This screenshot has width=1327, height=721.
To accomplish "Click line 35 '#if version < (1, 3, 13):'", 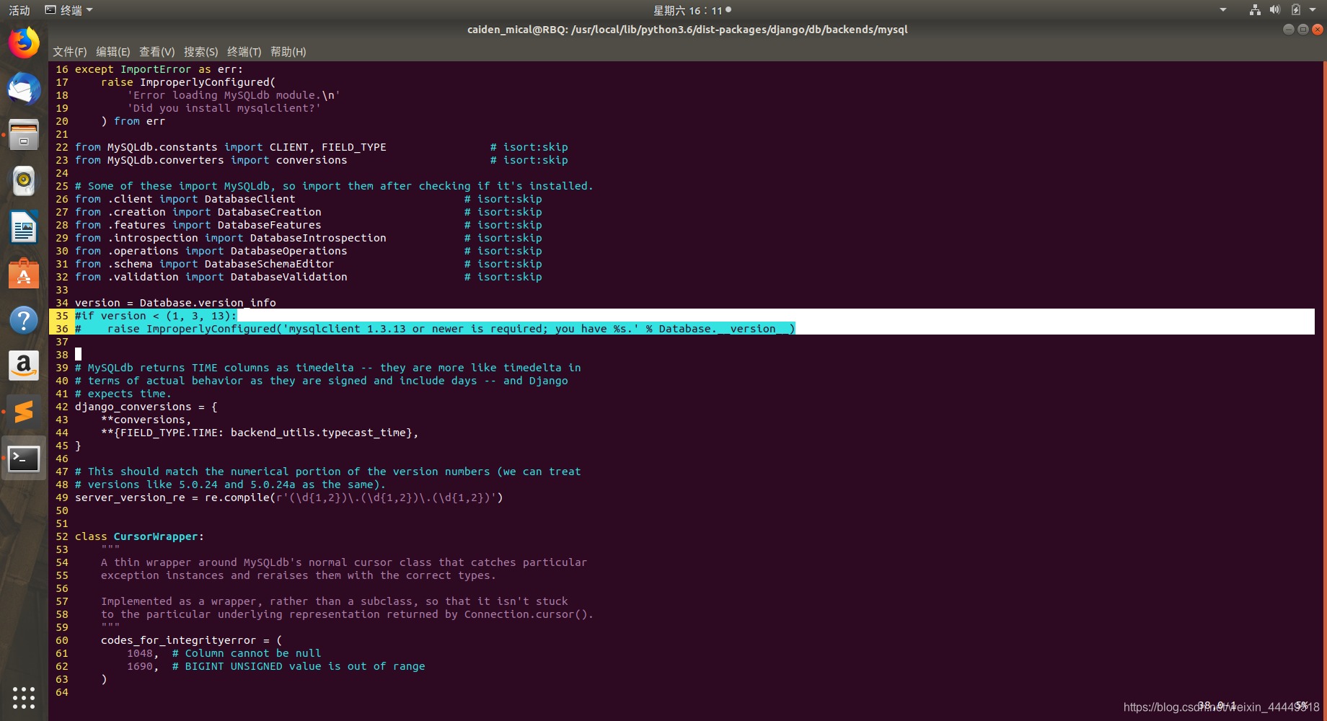I will [x=156, y=316].
